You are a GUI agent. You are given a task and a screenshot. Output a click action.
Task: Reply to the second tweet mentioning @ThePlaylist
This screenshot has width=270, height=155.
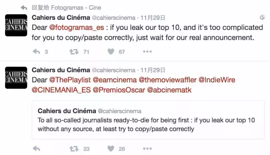tap(37, 149)
